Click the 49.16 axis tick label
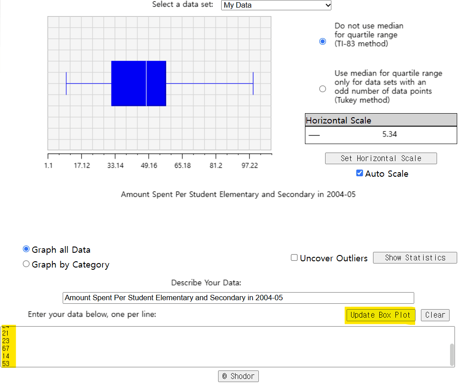 coord(149,166)
